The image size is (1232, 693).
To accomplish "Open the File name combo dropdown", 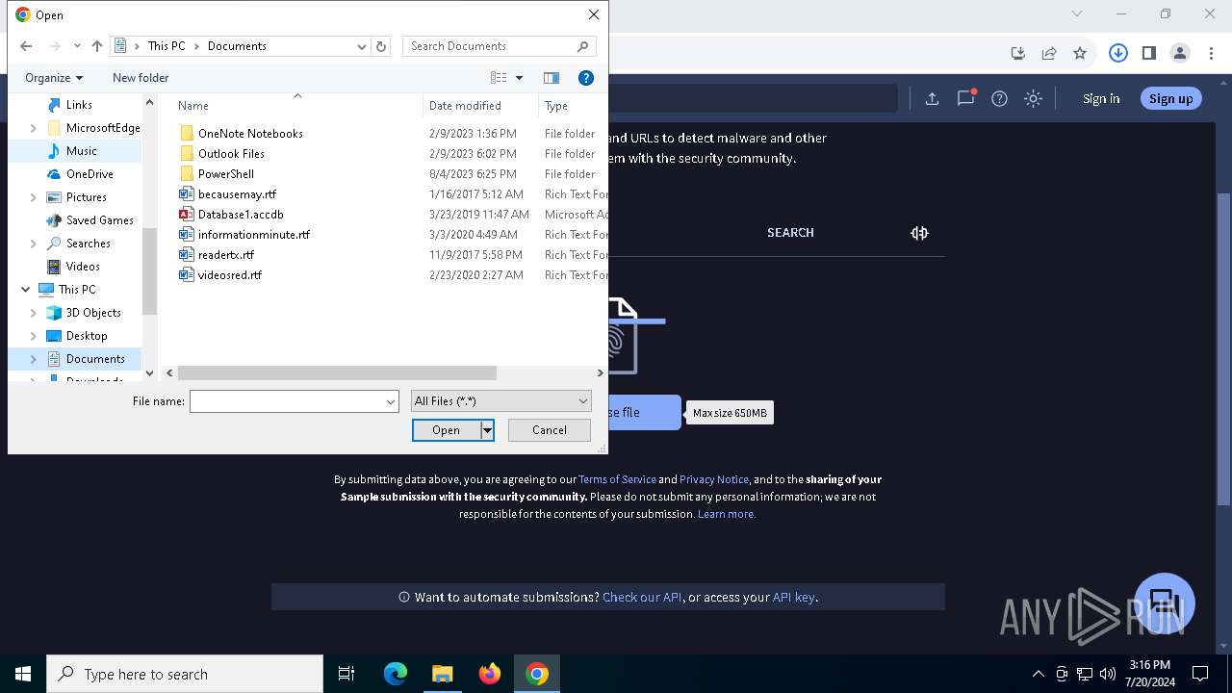I will point(391,401).
